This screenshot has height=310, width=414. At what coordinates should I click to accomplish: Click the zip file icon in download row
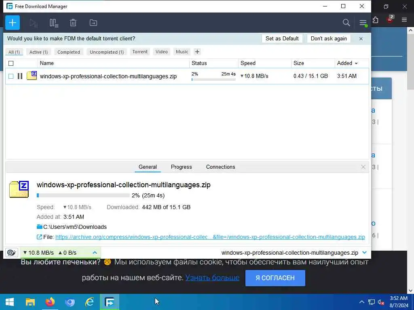coord(32,75)
